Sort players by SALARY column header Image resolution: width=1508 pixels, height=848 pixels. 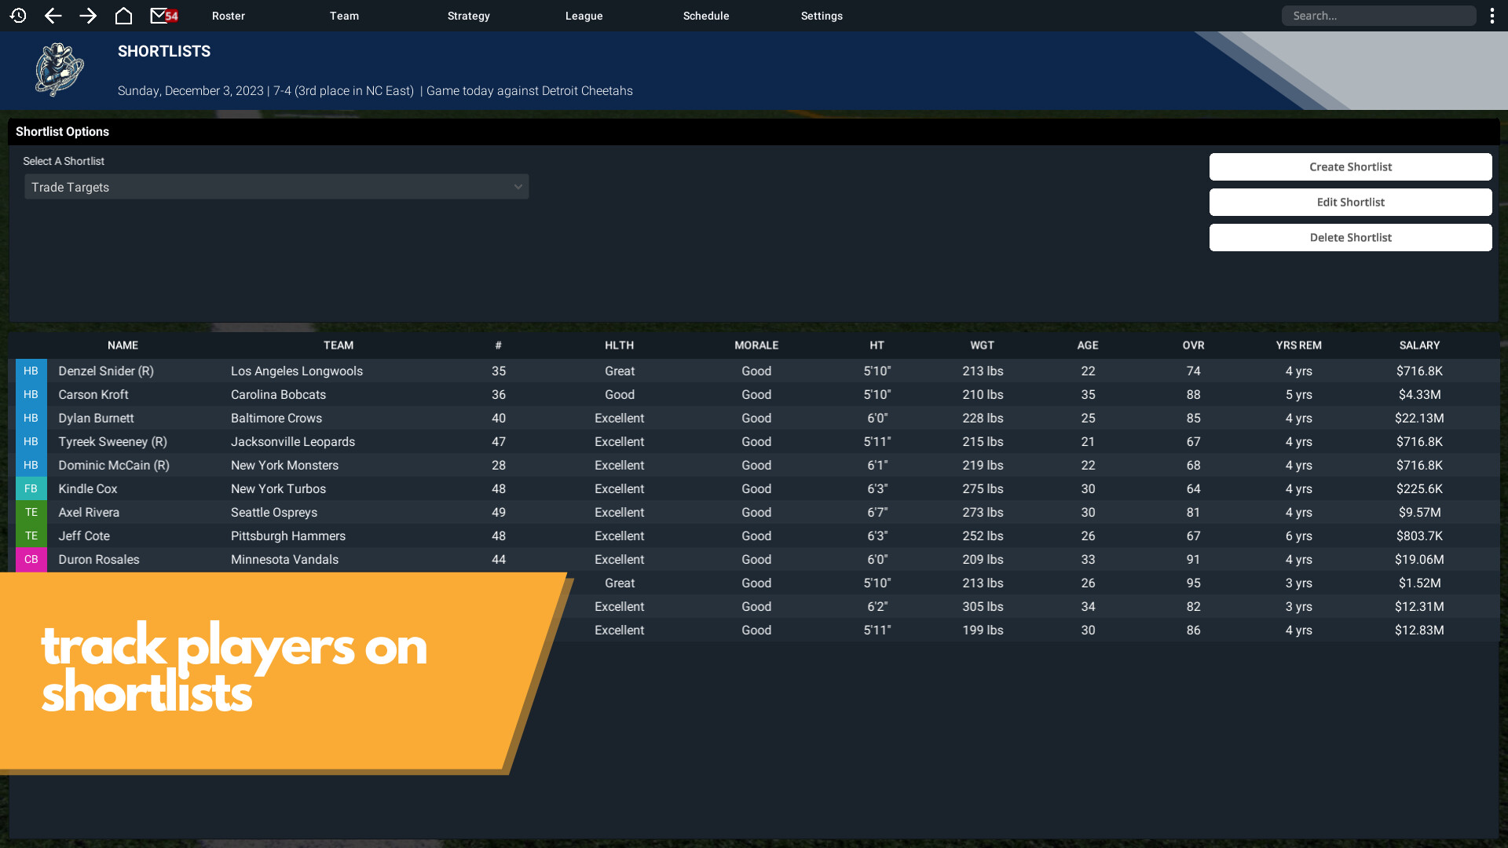pyautogui.click(x=1419, y=345)
